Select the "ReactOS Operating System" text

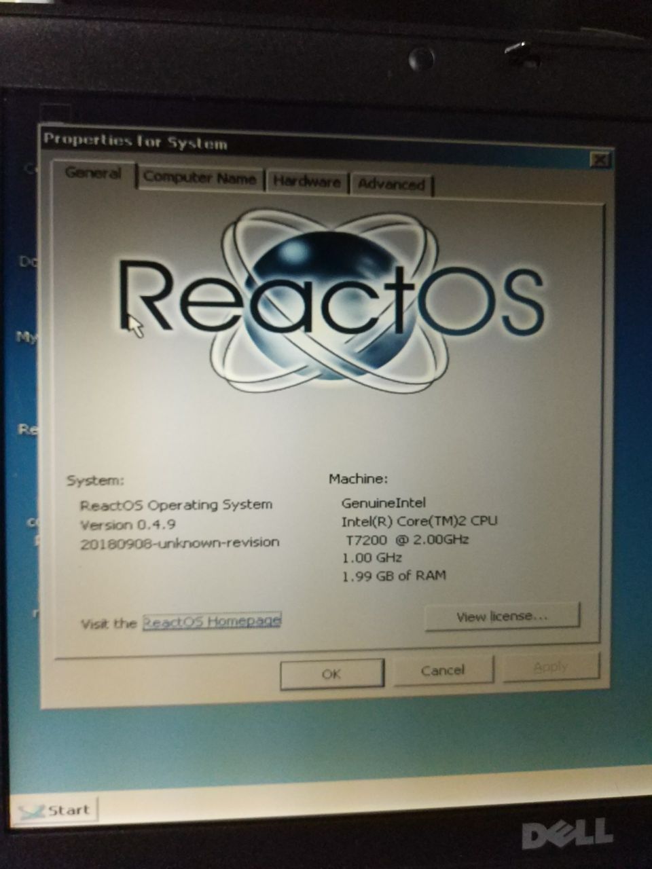click(x=176, y=505)
